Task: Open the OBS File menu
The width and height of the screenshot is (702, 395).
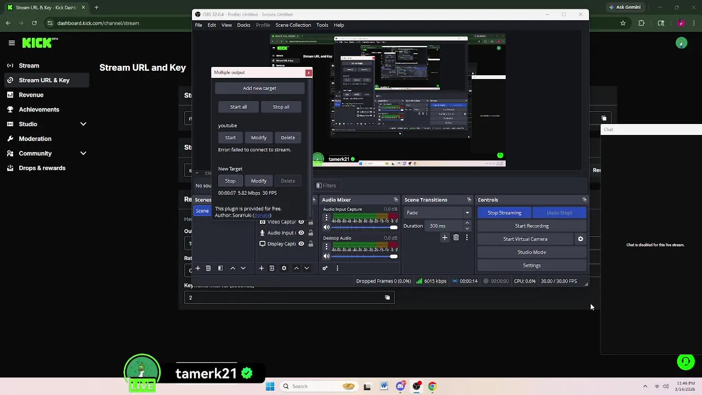Action: coord(199,25)
